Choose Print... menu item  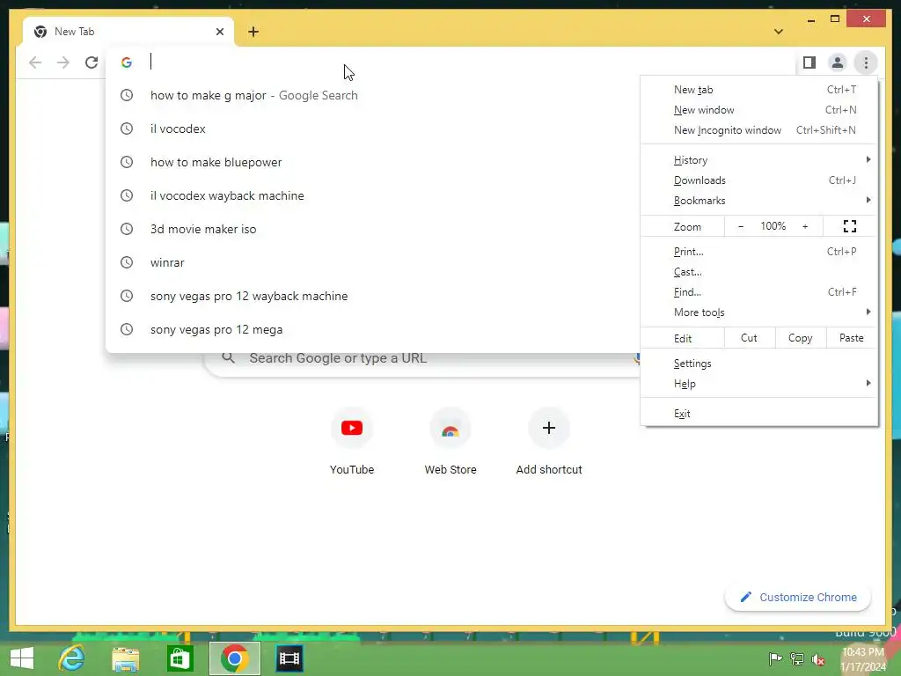[x=759, y=252]
